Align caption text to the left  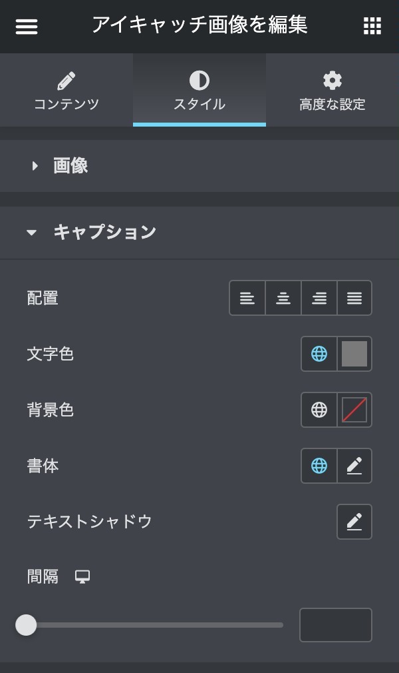click(x=247, y=298)
